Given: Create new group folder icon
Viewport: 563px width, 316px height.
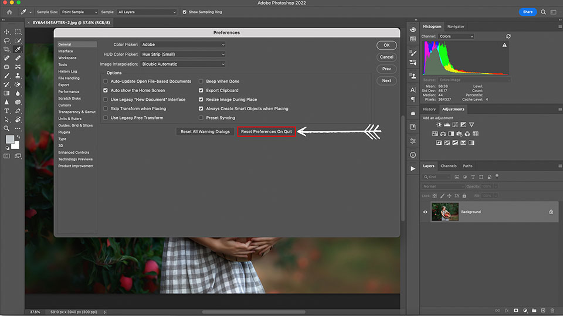Looking at the screenshot, I should pyautogui.click(x=534, y=310).
